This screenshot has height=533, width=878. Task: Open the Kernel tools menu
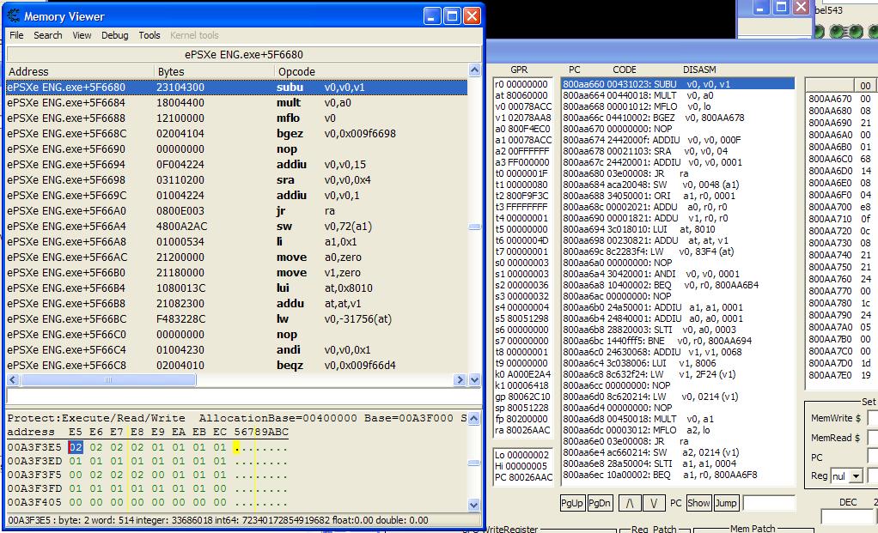pos(194,35)
